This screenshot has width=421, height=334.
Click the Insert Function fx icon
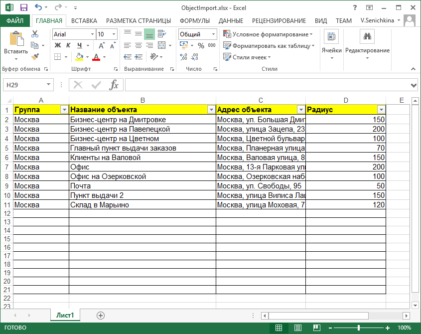coord(114,85)
